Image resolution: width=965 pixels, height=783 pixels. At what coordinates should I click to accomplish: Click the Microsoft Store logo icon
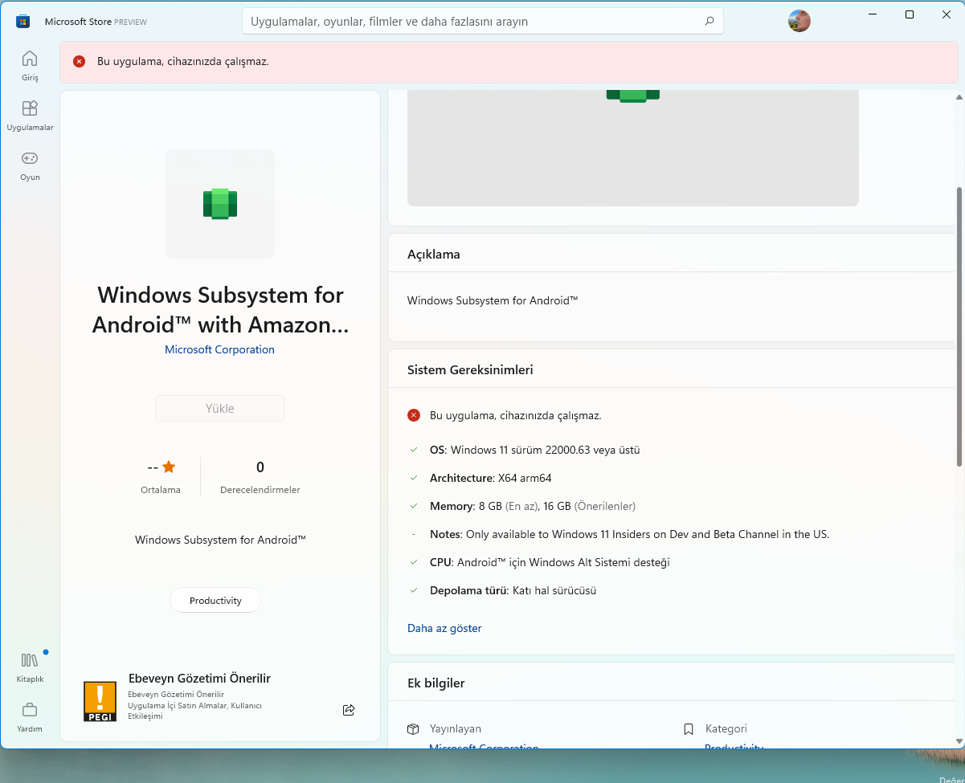pyautogui.click(x=22, y=22)
